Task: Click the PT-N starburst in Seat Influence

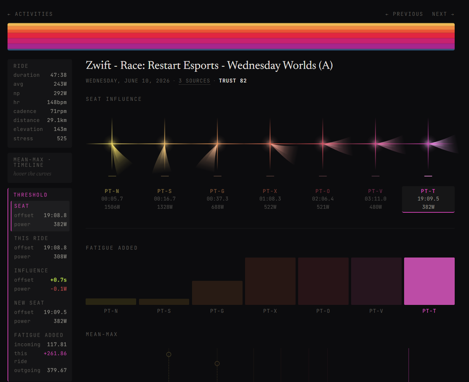Action: pos(112,144)
